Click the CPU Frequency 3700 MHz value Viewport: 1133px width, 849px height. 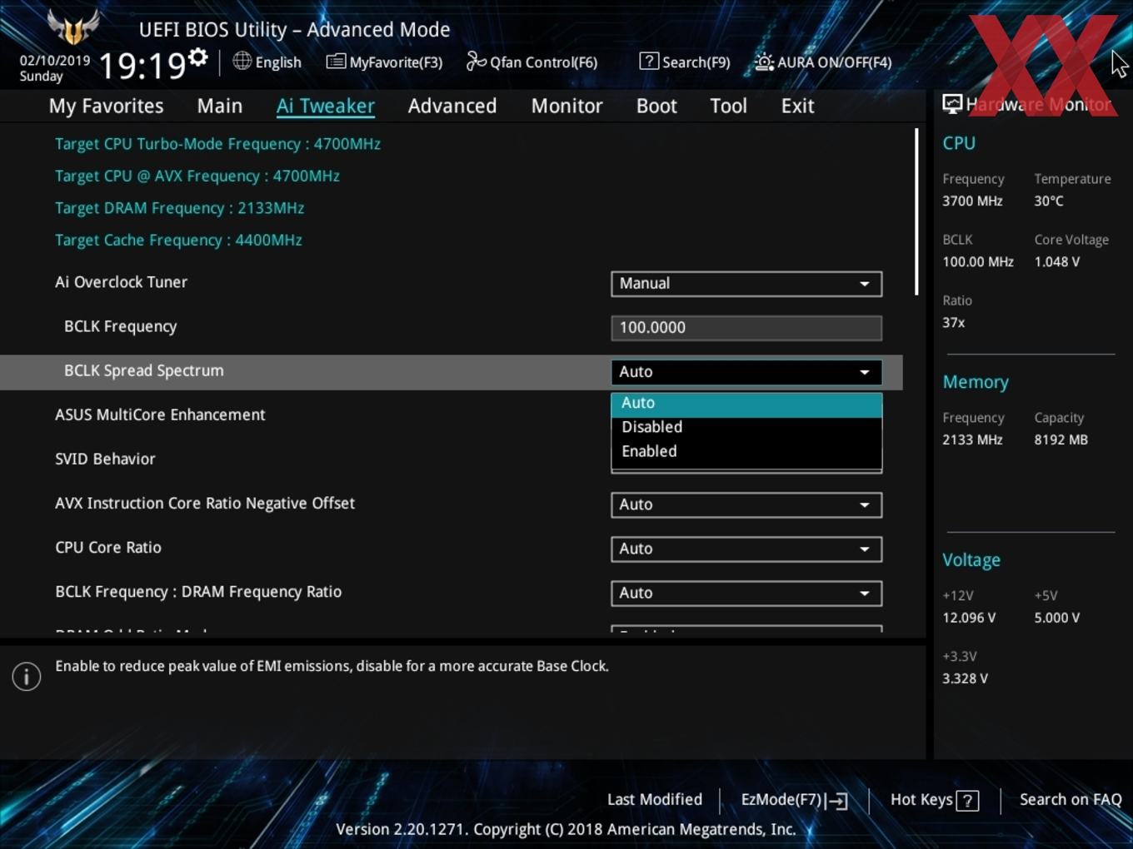(972, 201)
